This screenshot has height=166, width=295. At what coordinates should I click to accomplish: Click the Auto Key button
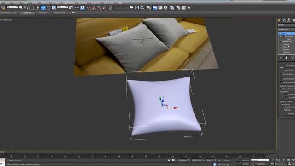246,160
